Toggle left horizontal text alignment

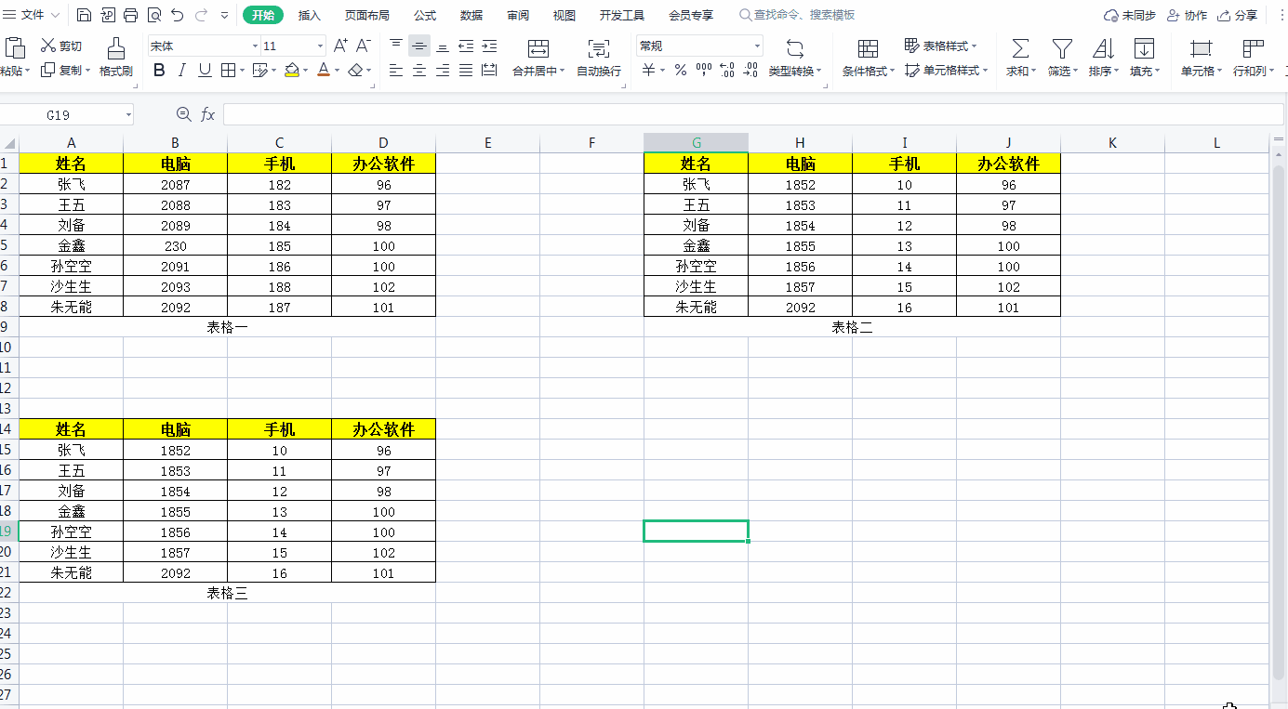[396, 70]
